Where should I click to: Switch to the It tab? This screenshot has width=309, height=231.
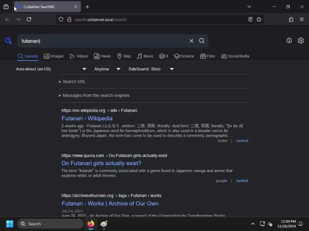click(163, 56)
